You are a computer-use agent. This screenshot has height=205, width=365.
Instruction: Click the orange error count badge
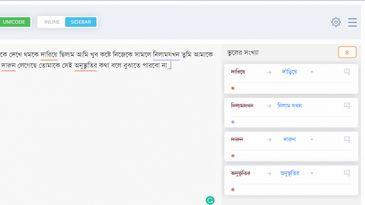coord(347,53)
